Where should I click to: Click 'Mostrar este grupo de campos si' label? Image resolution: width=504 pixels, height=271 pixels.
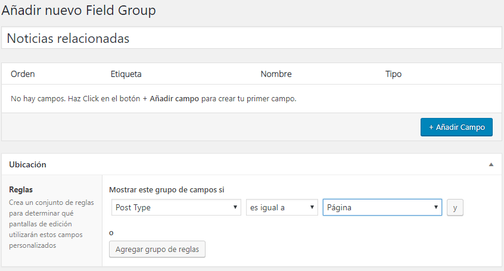coord(166,189)
